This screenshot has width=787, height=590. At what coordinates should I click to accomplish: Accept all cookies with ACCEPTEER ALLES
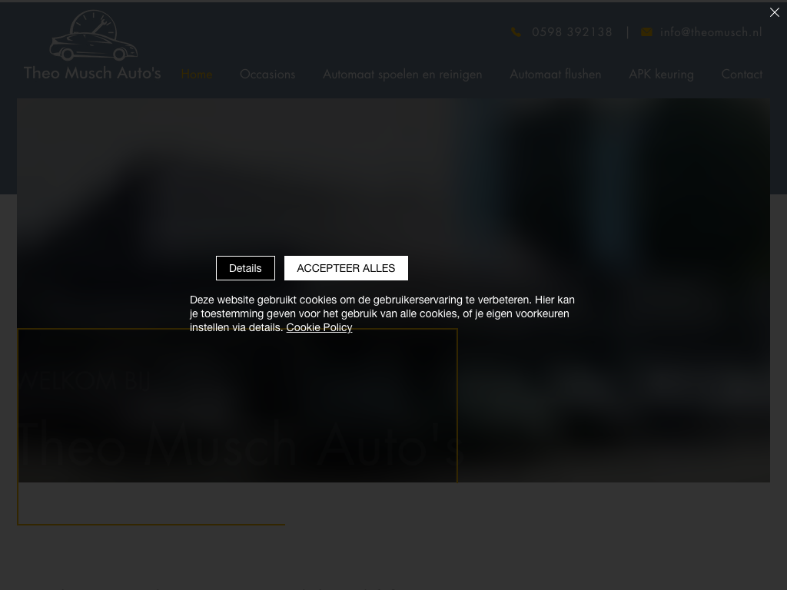click(346, 268)
